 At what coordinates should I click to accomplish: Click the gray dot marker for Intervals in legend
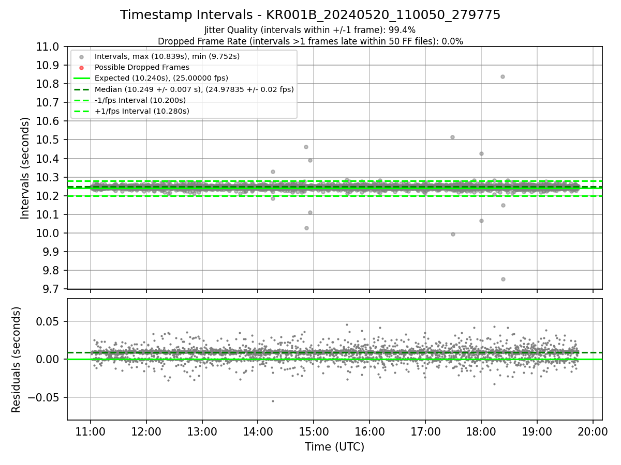(82, 57)
